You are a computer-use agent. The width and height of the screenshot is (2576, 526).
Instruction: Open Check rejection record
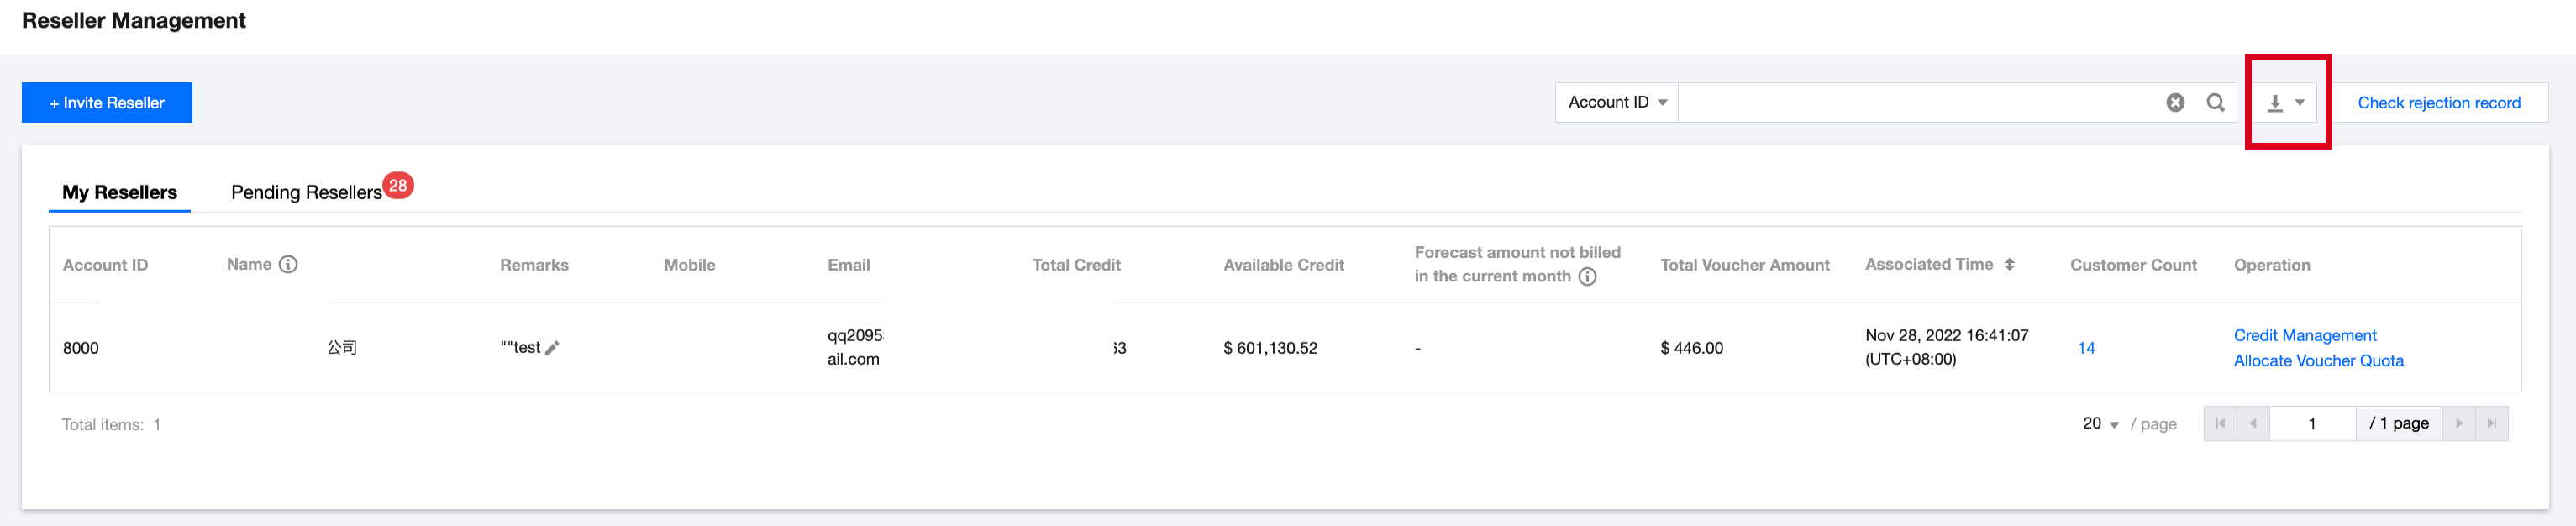pyautogui.click(x=2438, y=102)
